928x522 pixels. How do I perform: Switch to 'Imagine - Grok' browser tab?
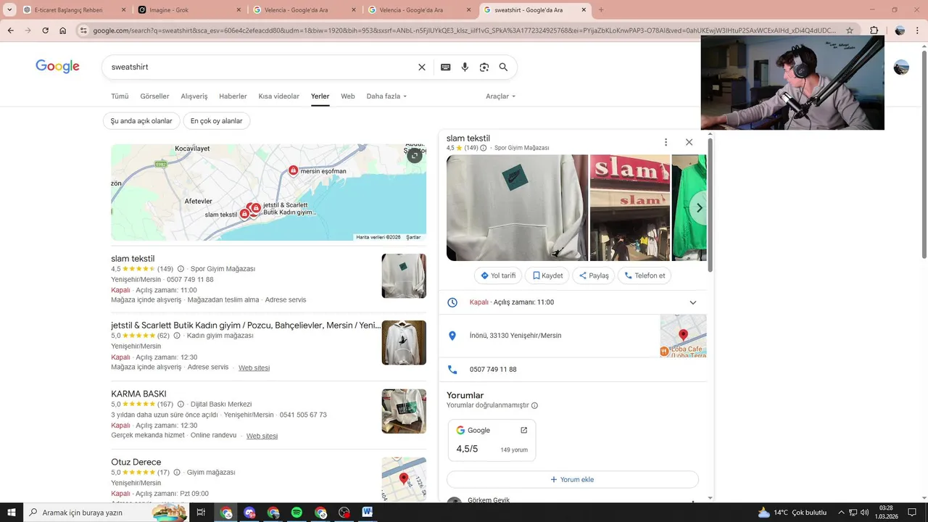click(x=188, y=10)
